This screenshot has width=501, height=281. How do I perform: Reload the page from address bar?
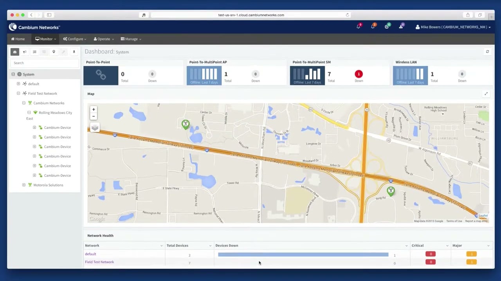click(x=347, y=15)
